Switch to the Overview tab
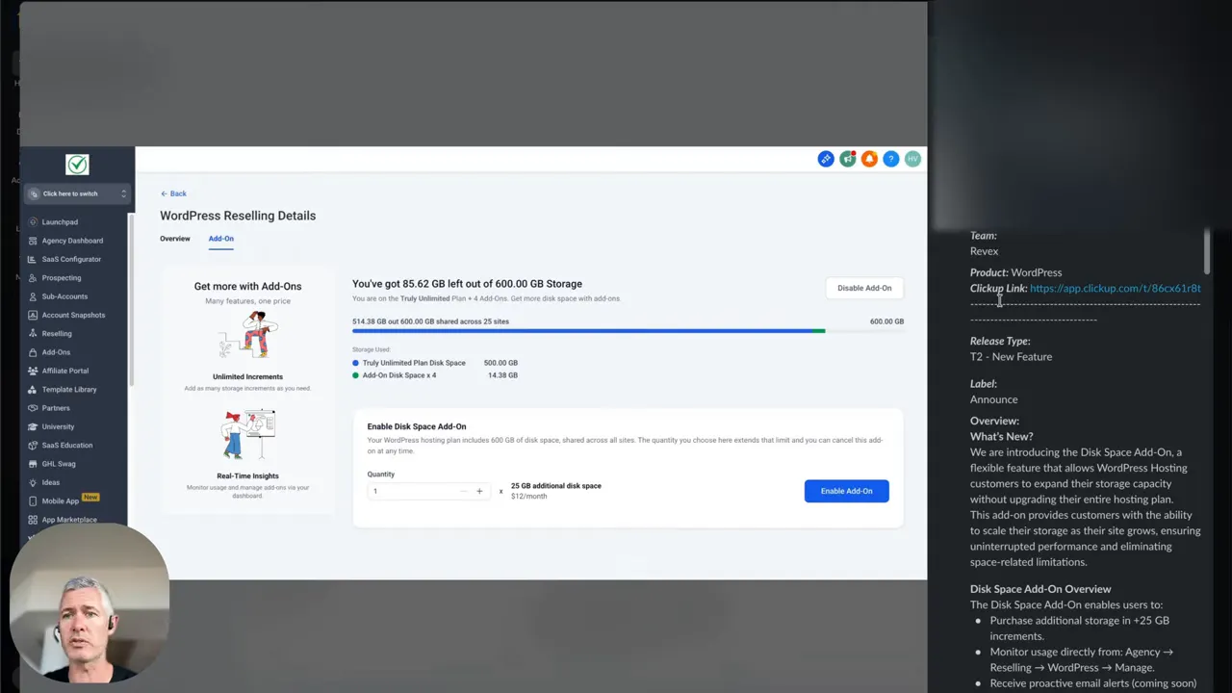Viewport: 1232px width, 693px height. point(175,239)
